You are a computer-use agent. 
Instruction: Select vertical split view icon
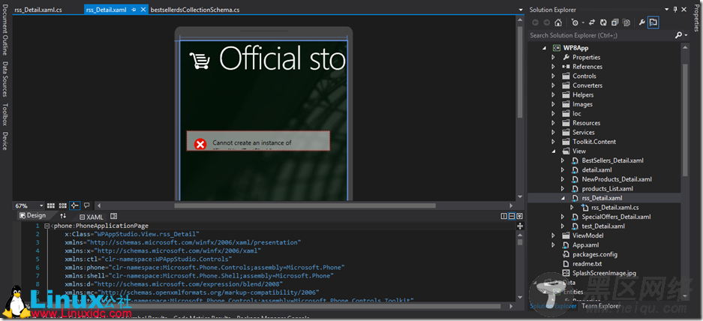pos(504,217)
